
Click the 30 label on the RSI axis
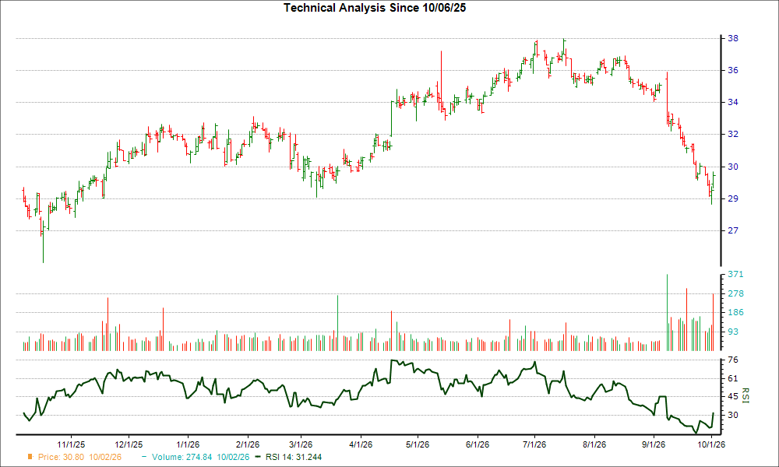coord(733,415)
